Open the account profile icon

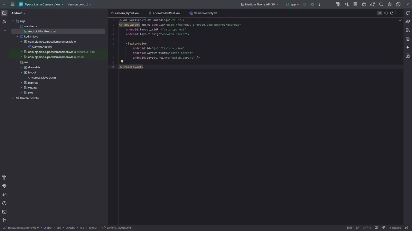click(398, 4)
